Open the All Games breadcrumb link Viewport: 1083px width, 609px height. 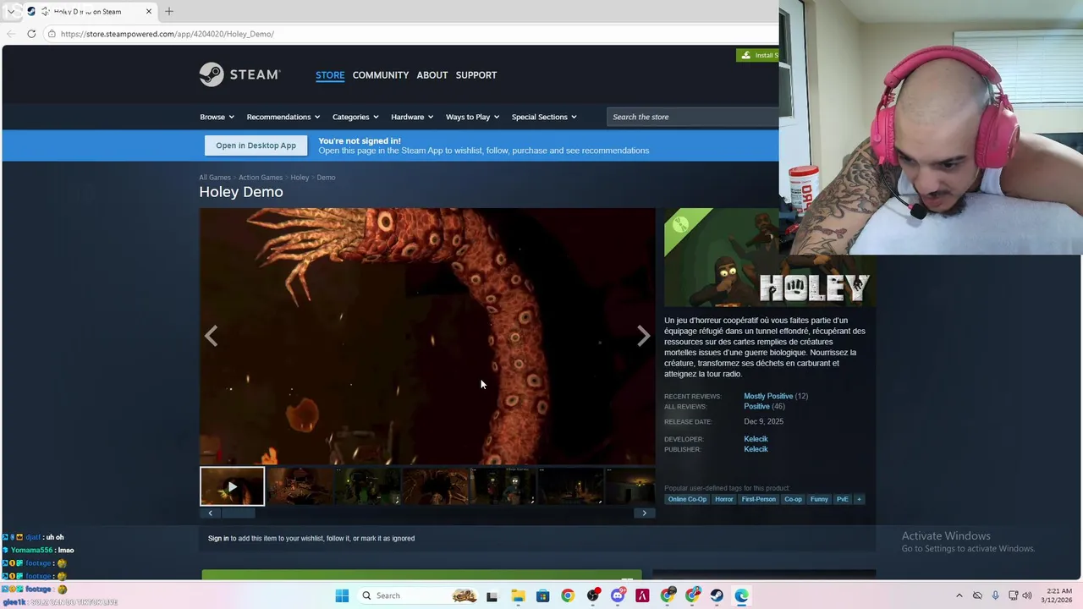click(x=215, y=178)
